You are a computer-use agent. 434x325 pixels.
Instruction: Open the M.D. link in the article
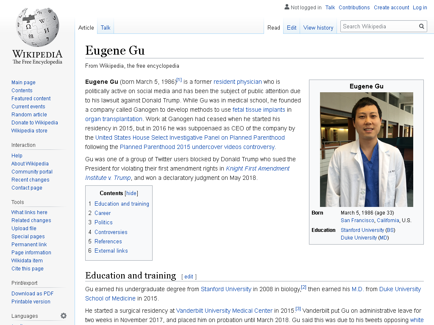coord(358,289)
